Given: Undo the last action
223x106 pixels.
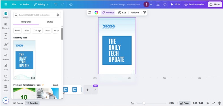Looking at the screenshot, I should (56, 5).
